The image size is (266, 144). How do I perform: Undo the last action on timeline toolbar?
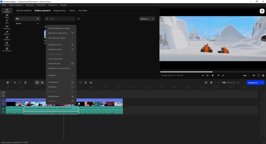tap(15, 83)
